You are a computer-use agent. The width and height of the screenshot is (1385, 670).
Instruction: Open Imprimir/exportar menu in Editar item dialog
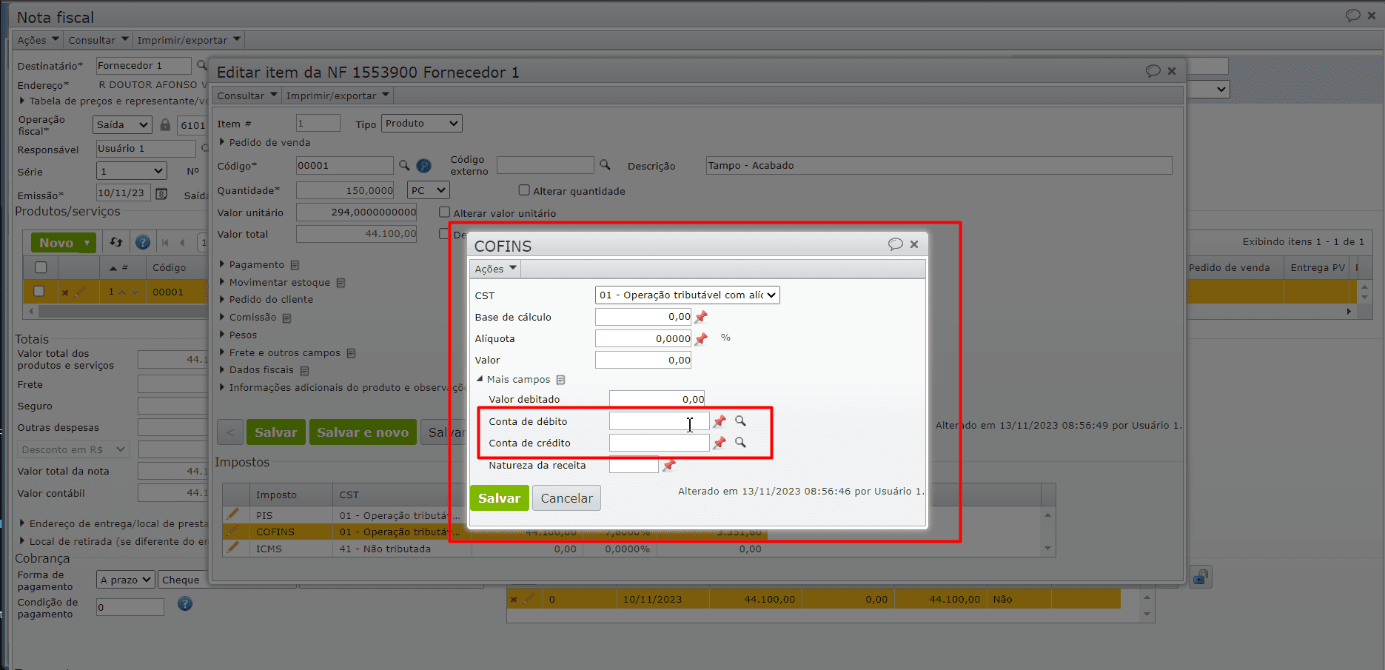coord(338,96)
